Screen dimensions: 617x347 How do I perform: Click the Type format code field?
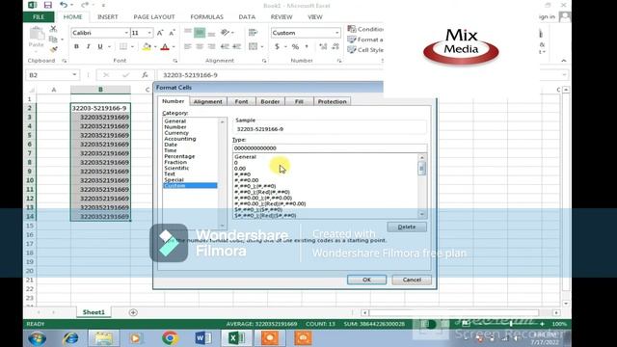pyautogui.click(x=330, y=148)
